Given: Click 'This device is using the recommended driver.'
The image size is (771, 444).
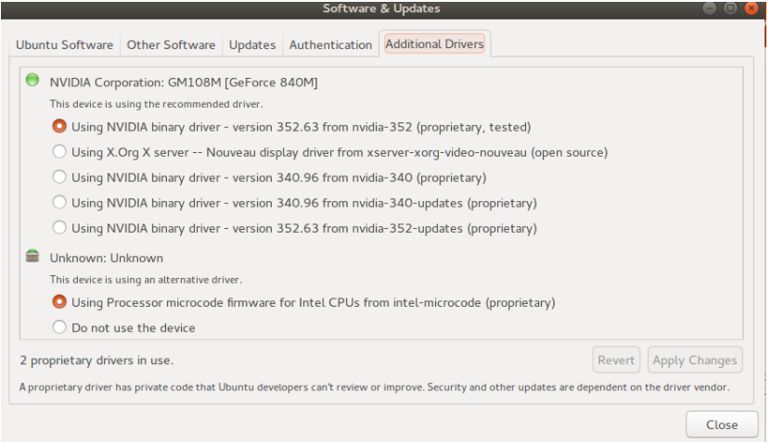Looking at the screenshot, I should [157, 104].
